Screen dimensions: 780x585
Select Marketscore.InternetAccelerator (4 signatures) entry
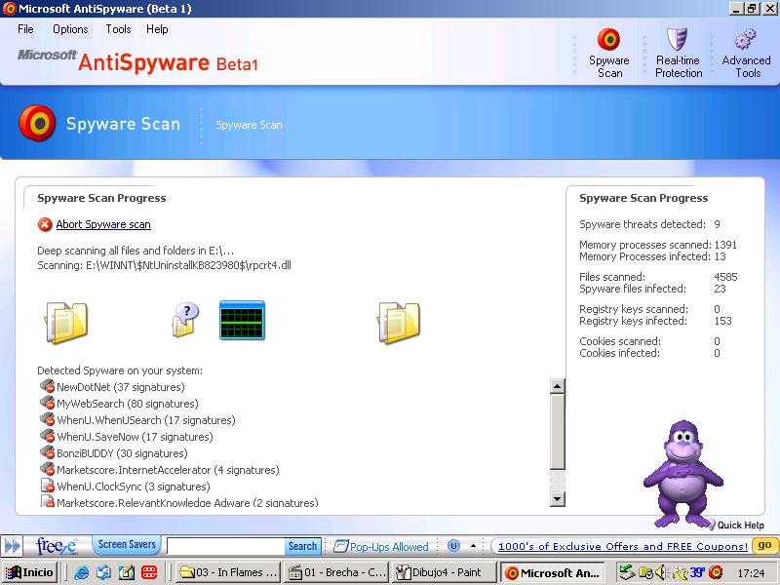point(168,470)
